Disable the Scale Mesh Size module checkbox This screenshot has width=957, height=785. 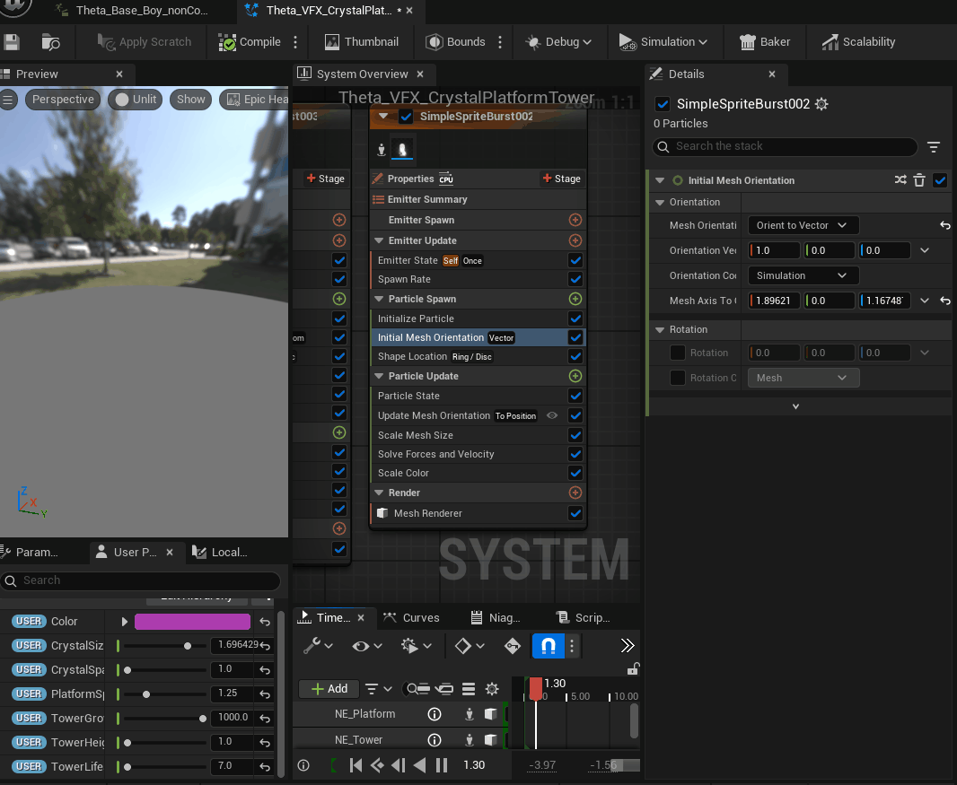tap(575, 435)
